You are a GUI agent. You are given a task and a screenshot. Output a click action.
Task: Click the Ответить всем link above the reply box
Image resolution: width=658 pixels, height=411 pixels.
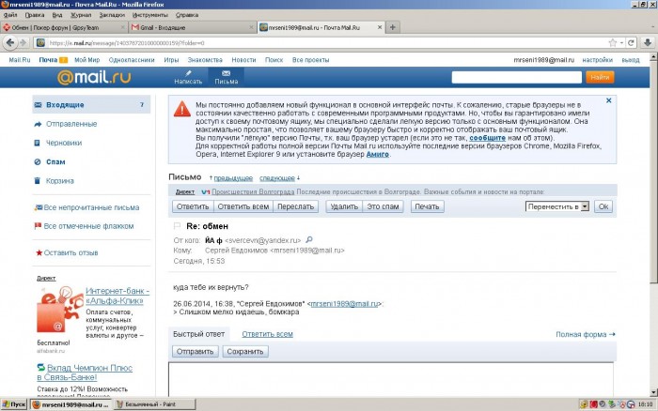pyautogui.click(x=267, y=334)
